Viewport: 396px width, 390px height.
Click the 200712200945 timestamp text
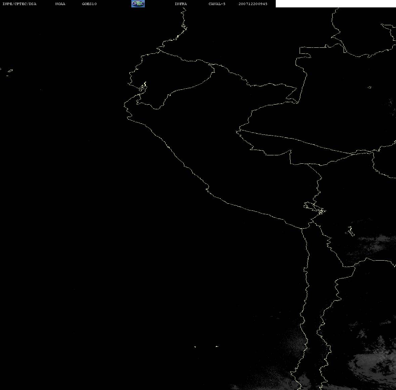[x=253, y=4]
